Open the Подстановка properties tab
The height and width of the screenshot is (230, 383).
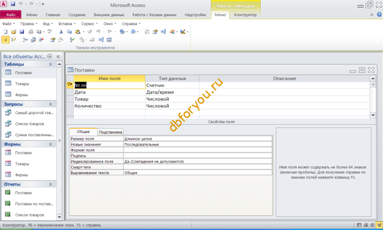(x=110, y=132)
